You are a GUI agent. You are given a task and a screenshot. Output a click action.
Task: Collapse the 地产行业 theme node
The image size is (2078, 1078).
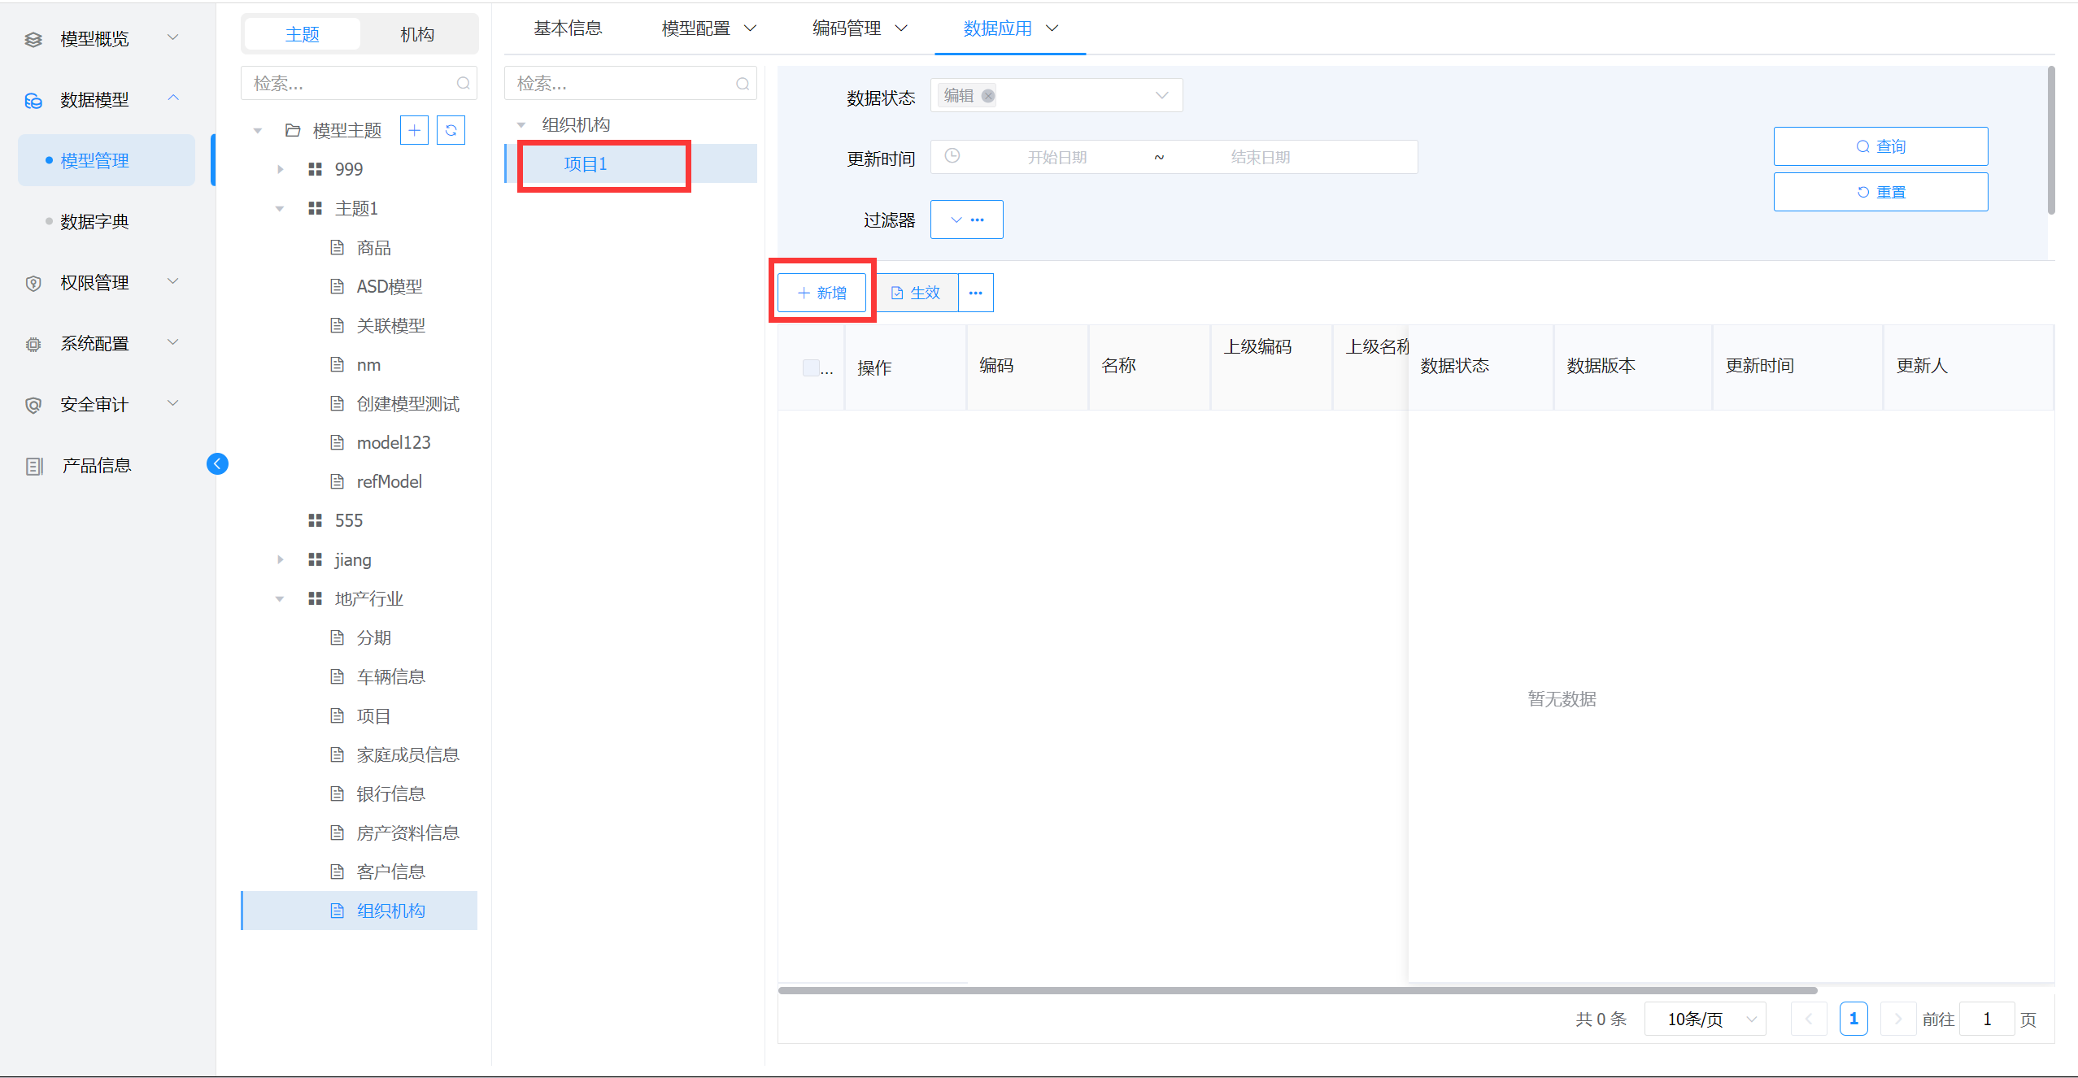point(281,598)
